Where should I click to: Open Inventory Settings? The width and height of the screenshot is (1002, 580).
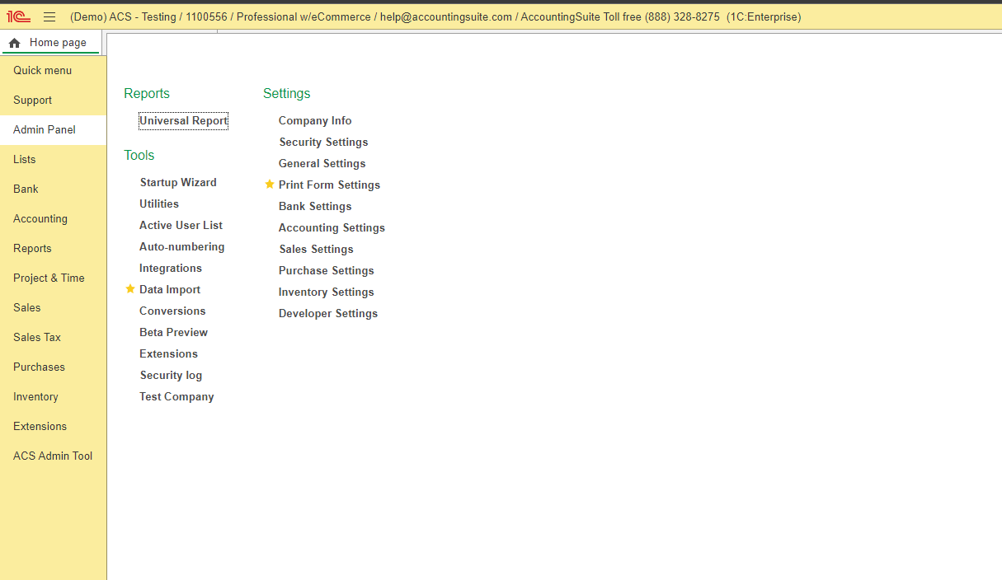[x=327, y=292]
